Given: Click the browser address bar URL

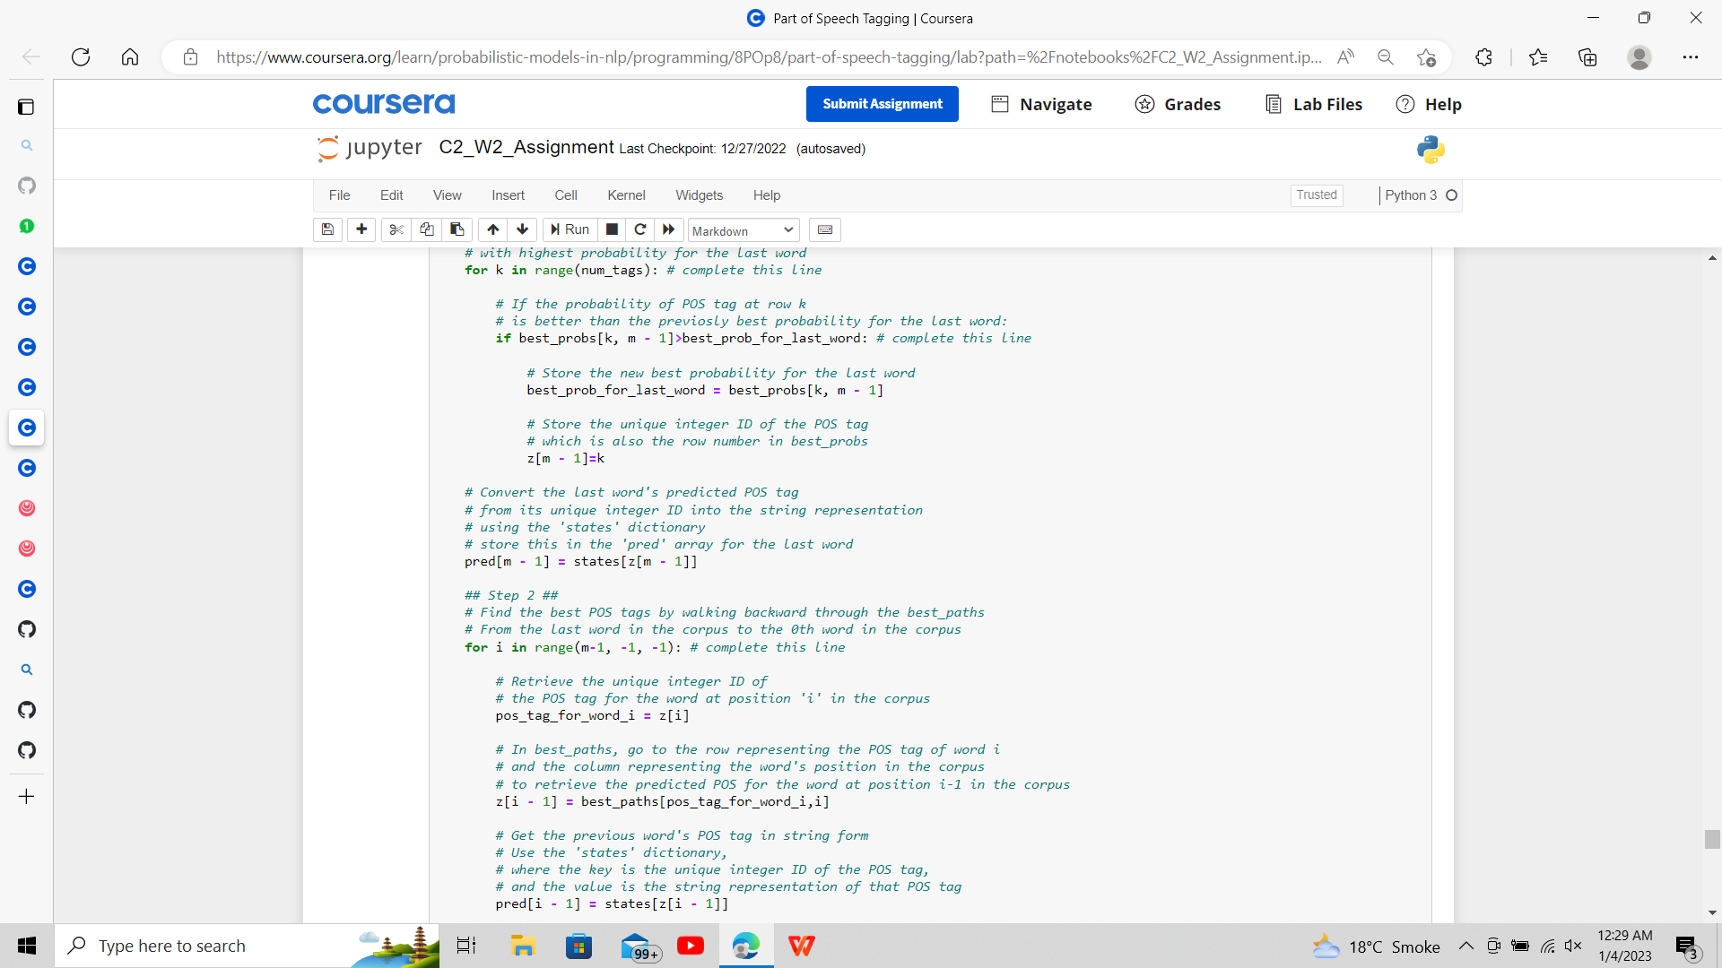Looking at the screenshot, I should tap(768, 57).
